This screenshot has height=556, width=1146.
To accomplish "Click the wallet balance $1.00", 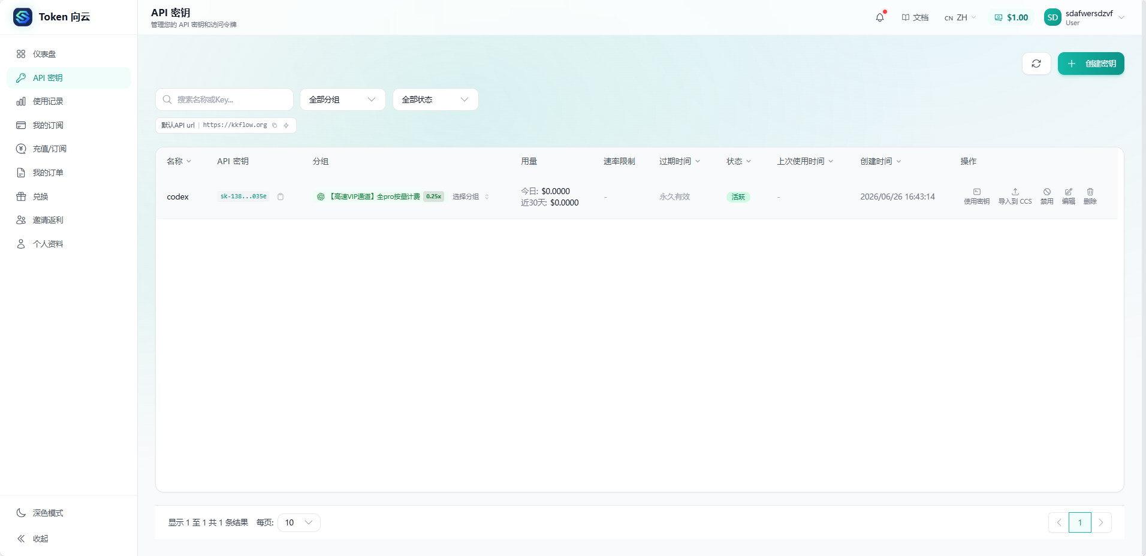I will pyautogui.click(x=1011, y=17).
